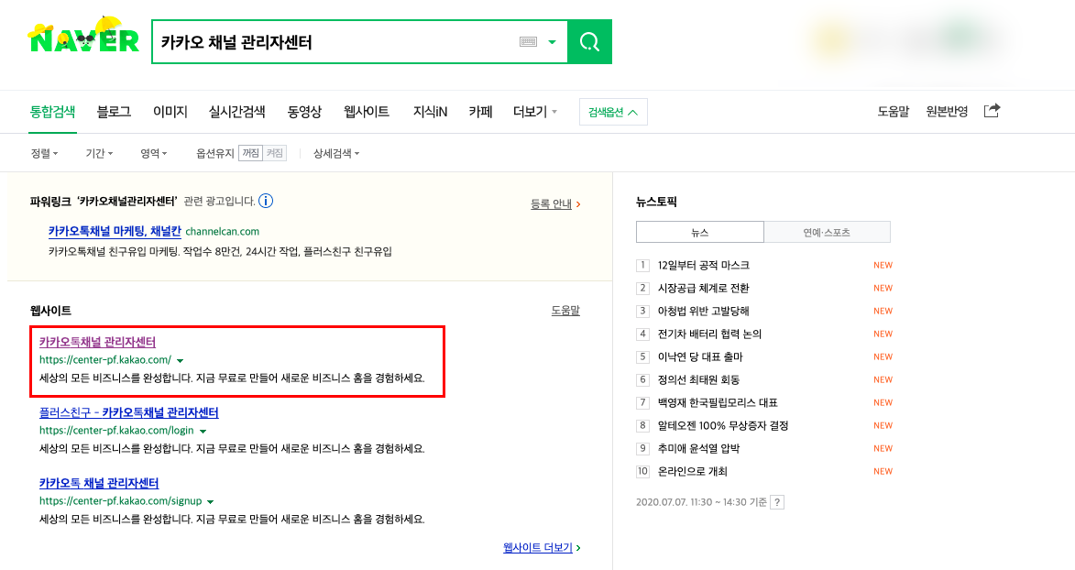
Task: Click the green search magnifier button
Action: point(589,42)
